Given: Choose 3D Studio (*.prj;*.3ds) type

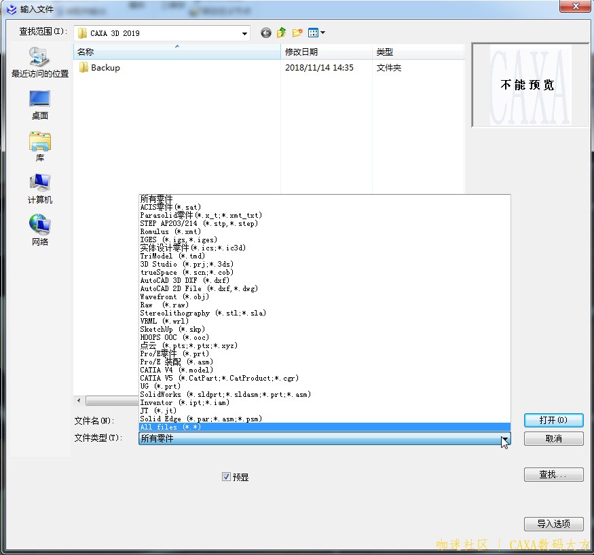Looking at the screenshot, I should point(324,264).
